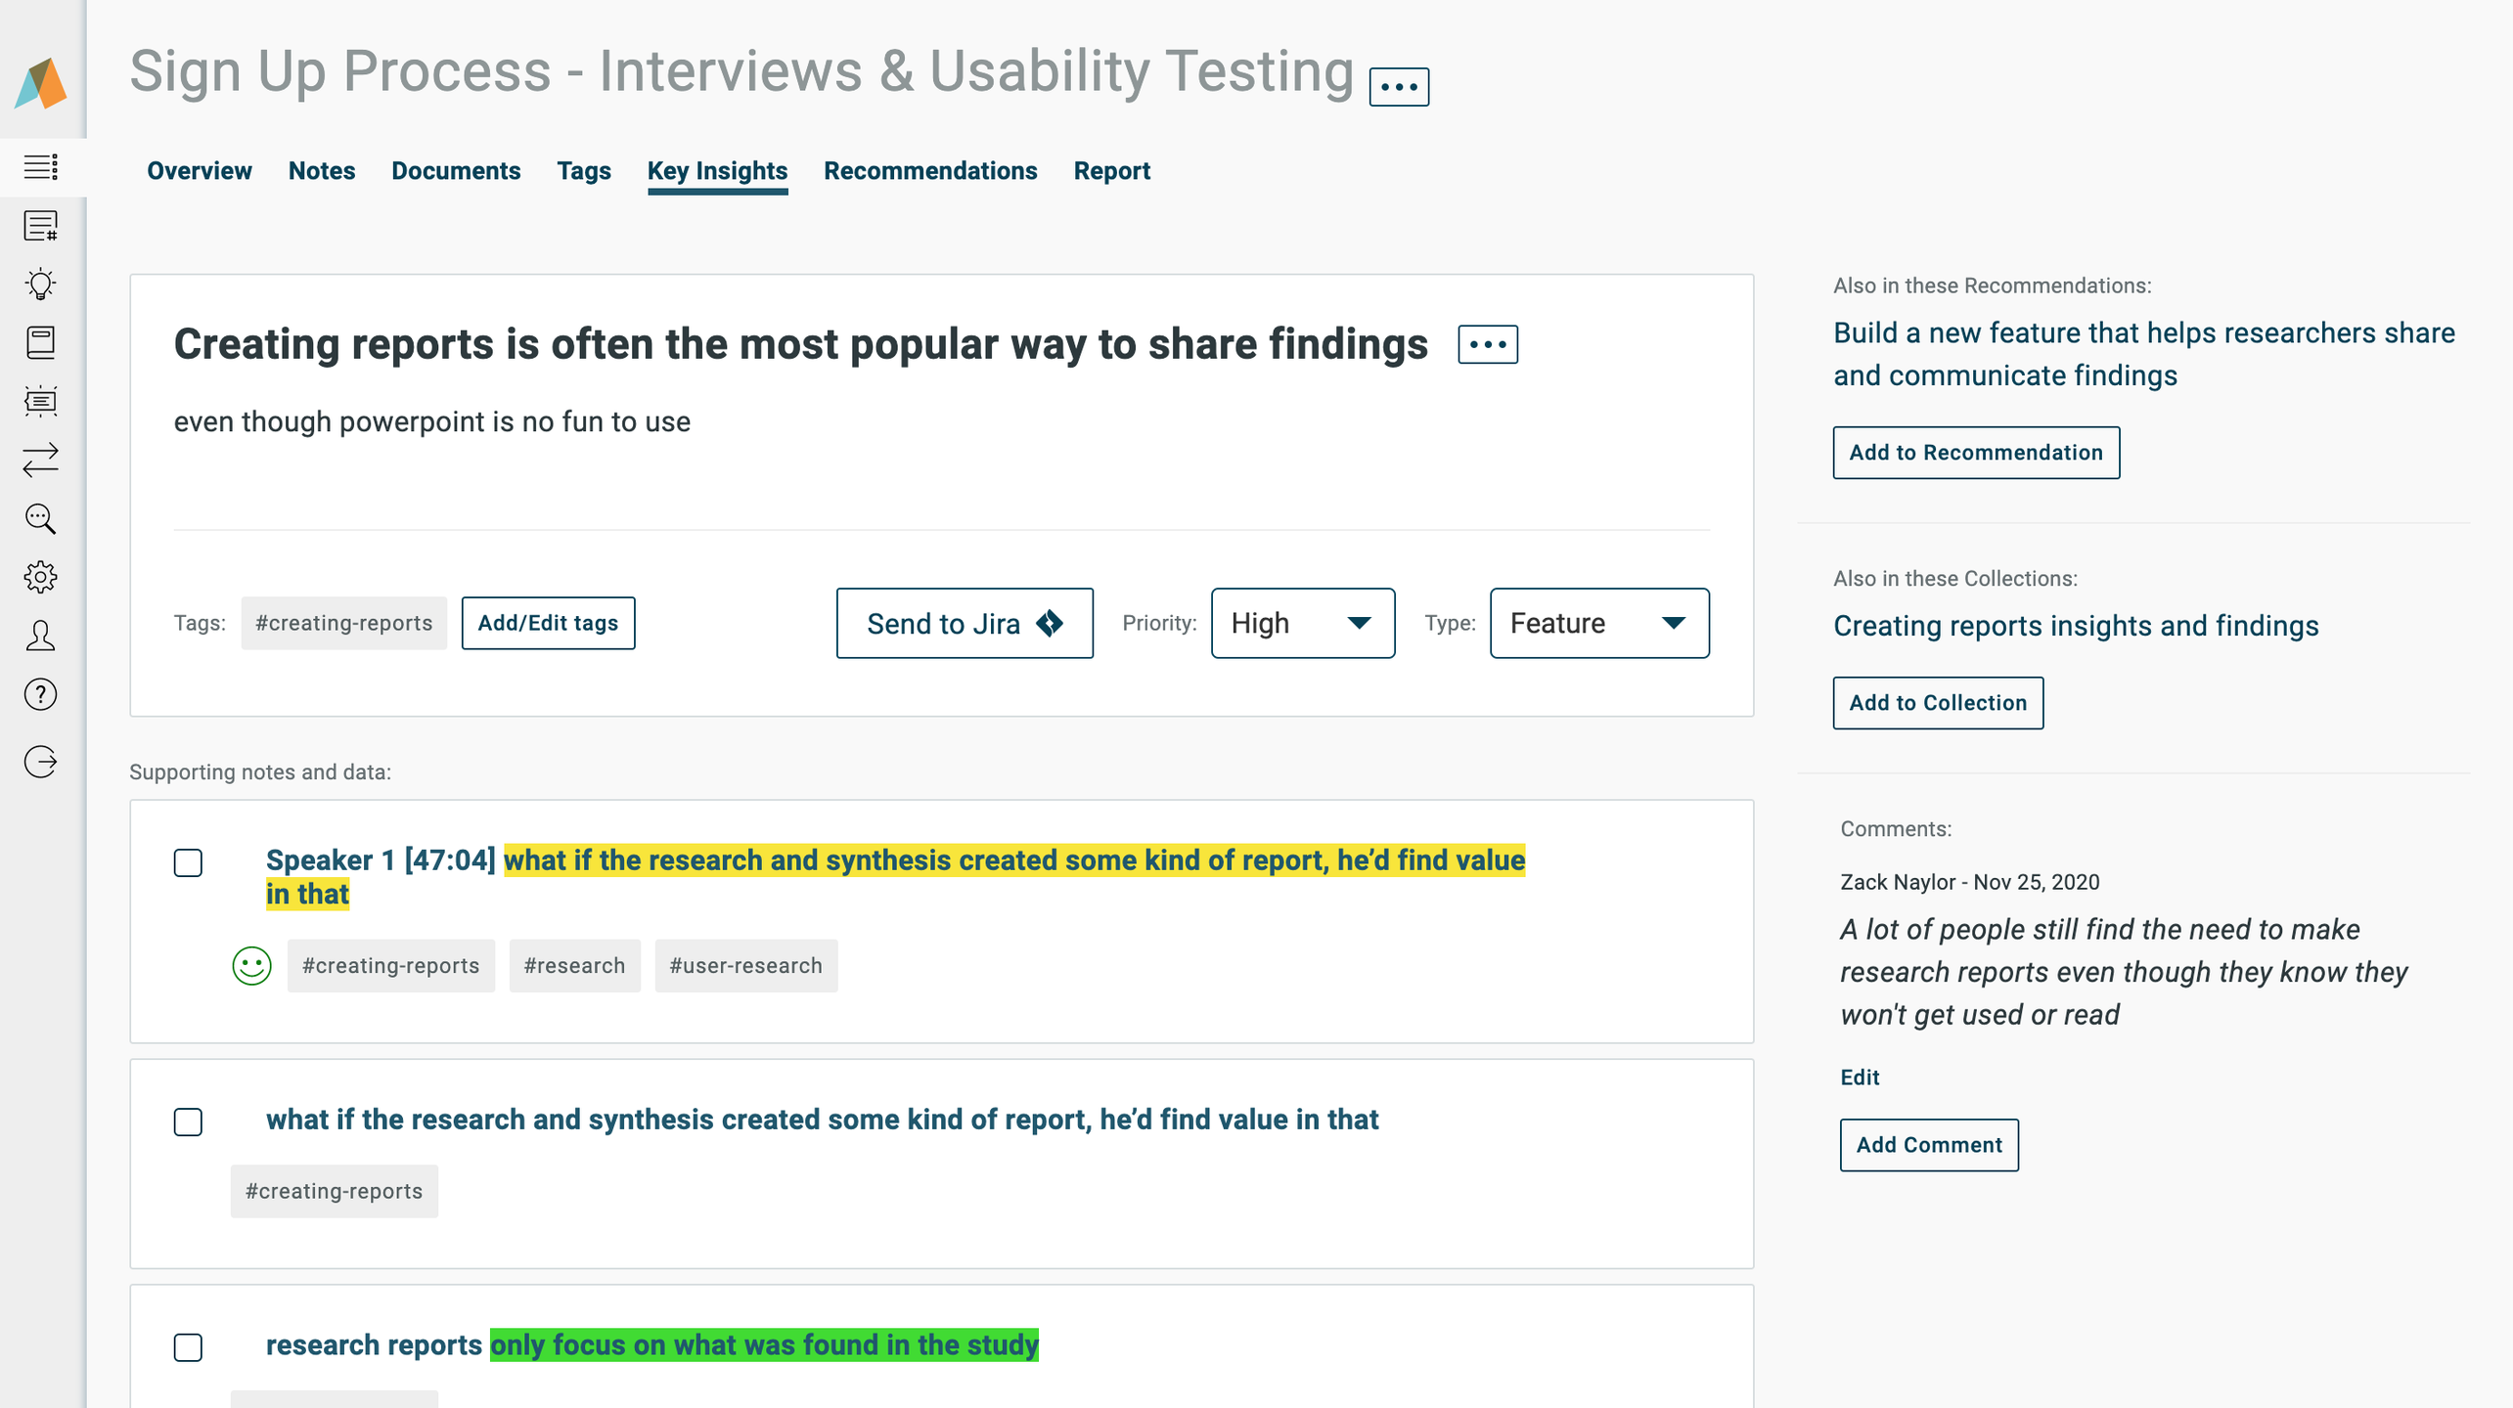Click the swap arrows sidebar icon
The width and height of the screenshot is (2513, 1408).
click(x=40, y=460)
